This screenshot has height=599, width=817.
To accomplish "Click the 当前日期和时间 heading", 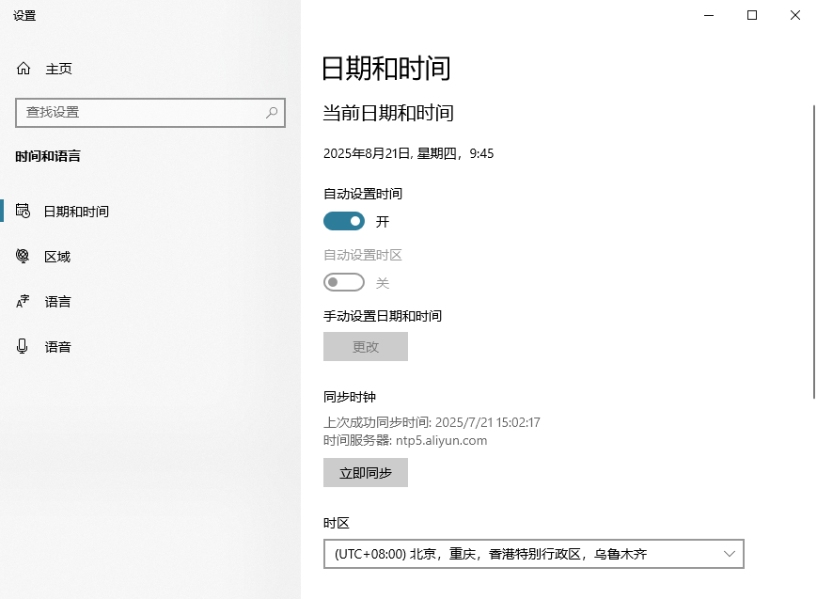I will (x=388, y=113).
